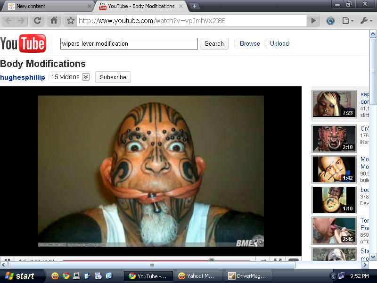This screenshot has height=283, width=377.
Task: Open the Windows start menu
Action: pos(22,276)
